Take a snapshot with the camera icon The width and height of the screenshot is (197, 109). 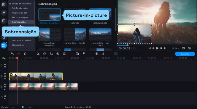click(189, 48)
